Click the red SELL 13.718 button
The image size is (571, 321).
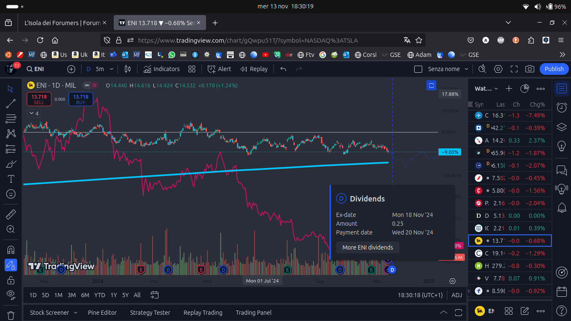[x=39, y=99]
